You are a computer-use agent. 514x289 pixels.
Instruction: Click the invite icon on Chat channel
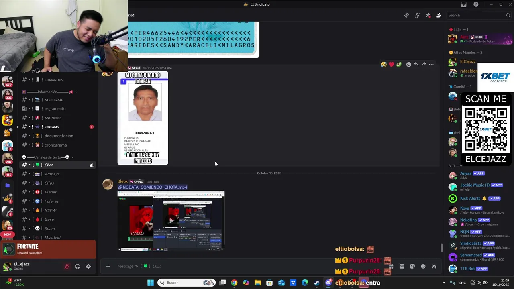point(92,165)
